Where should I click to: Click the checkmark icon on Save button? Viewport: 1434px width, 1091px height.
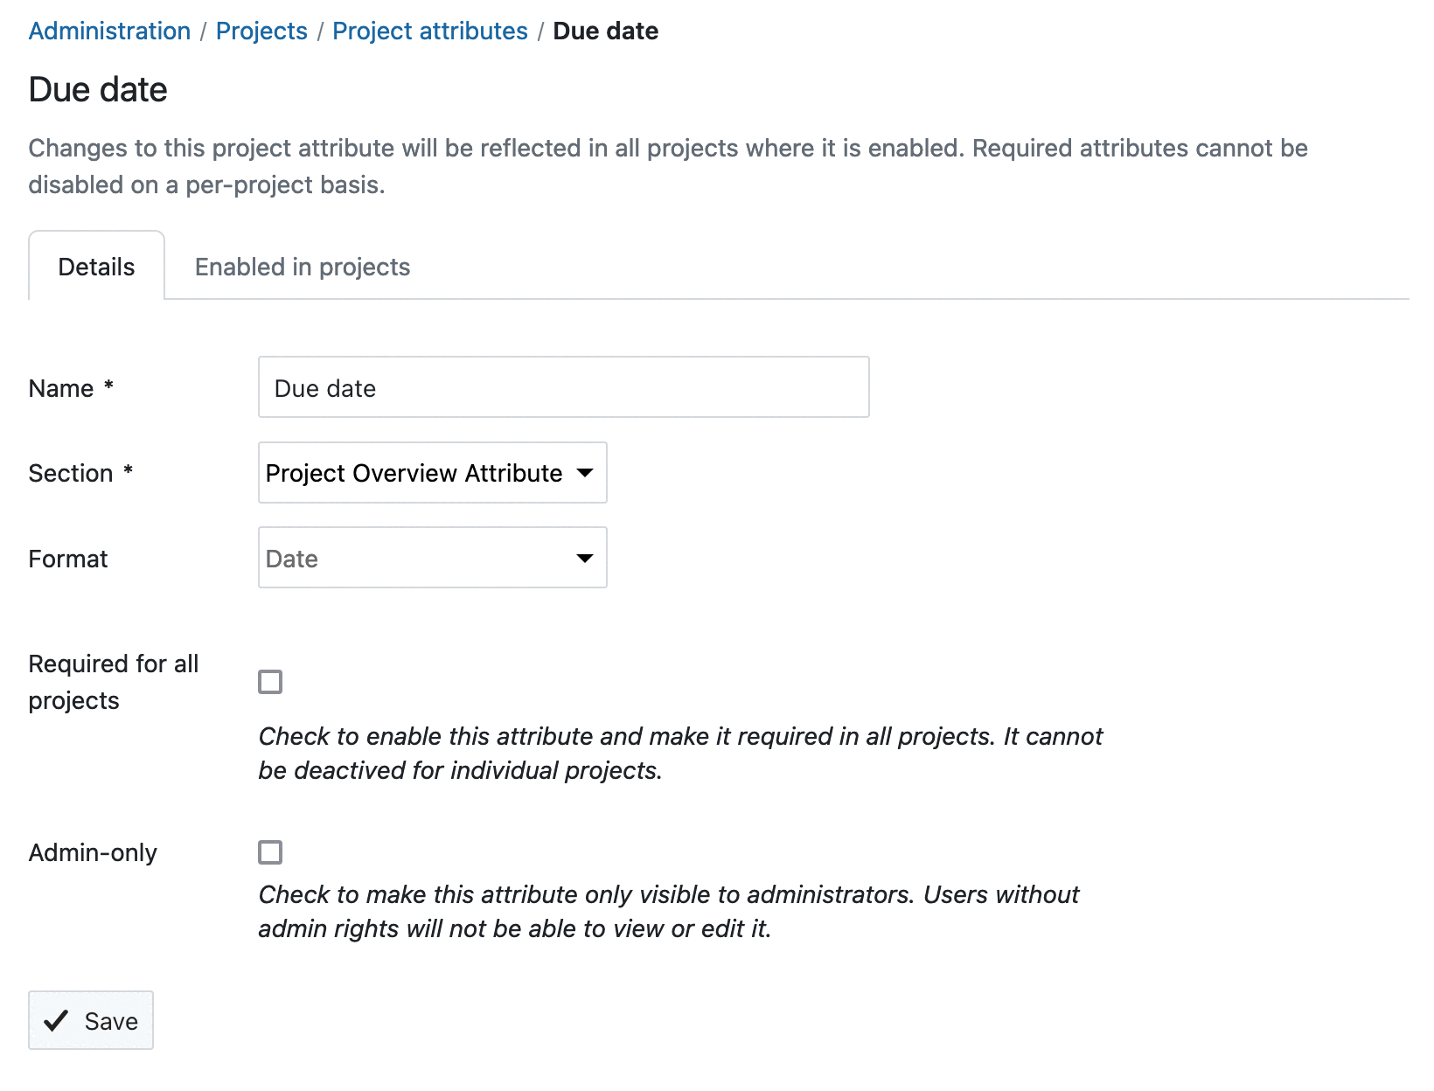pyautogui.click(x=55, y=1020)
